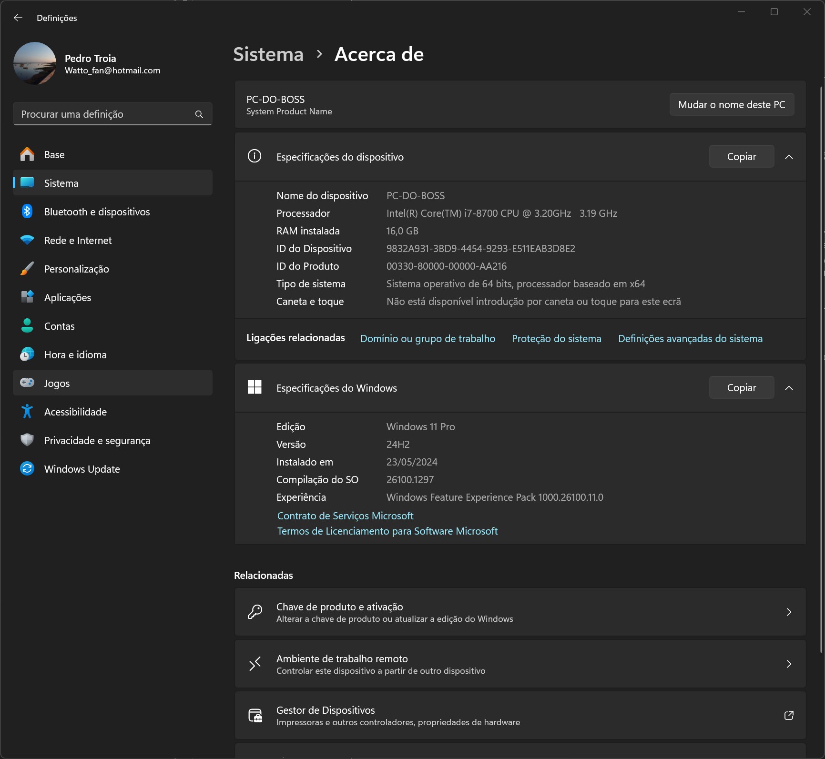The width and height of the screenshot is (825, 759).
Task: Open Gestor de Dispositivos external link icon
Action: pos(789,715)
